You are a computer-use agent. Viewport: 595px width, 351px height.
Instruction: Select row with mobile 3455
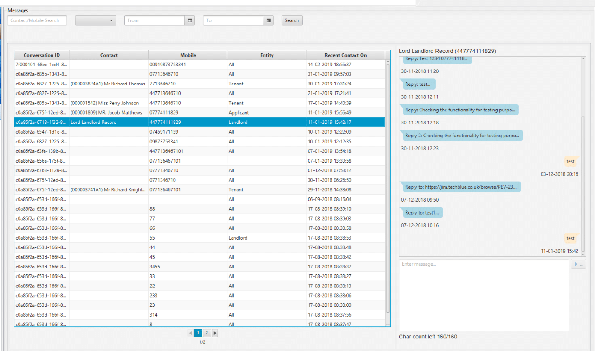pyautogui.click(x=200, y=267)
